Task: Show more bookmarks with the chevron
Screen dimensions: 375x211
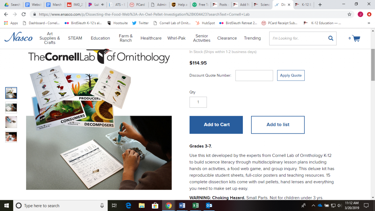Action: pos(369,23)
